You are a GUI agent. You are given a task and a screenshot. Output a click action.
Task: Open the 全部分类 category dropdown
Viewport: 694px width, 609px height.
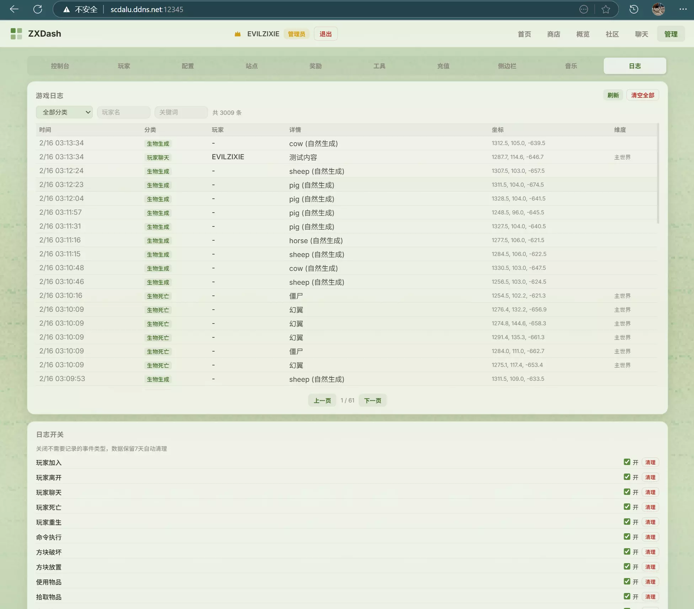coord(64,112)
